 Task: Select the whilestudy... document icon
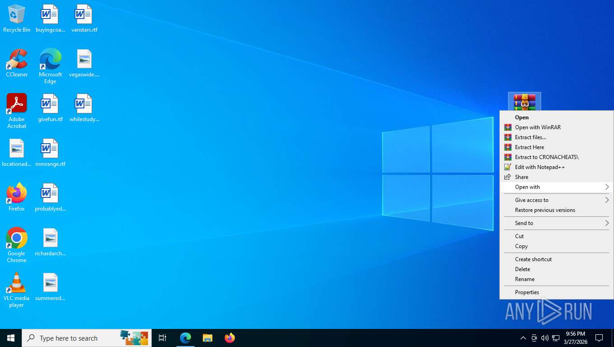[x=84, y=108]
